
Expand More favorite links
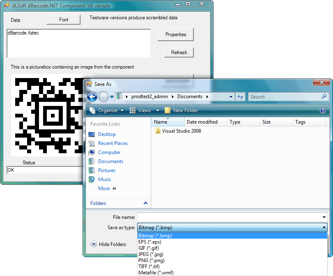[107, 189]
